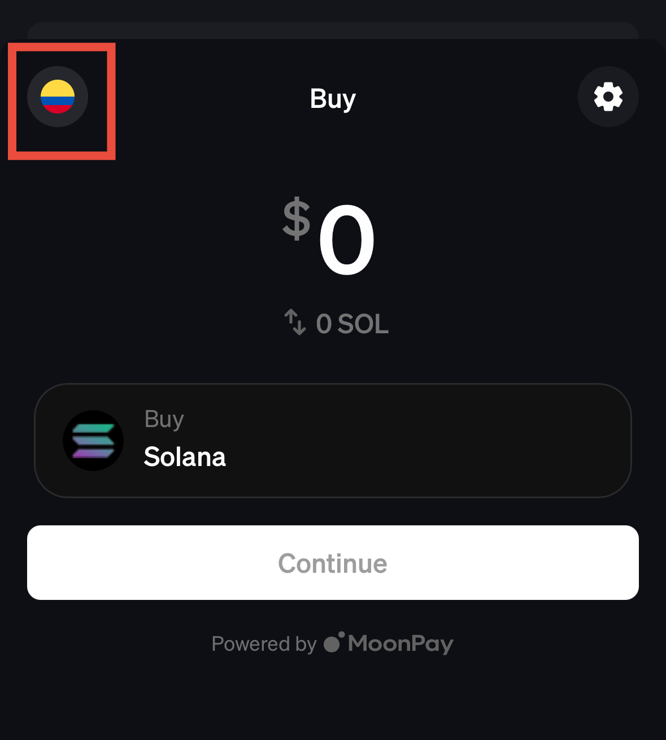Click the Solana token name label
Image resolution: width=666 pixels, height=740 pixels.
(x=185, y=456)
